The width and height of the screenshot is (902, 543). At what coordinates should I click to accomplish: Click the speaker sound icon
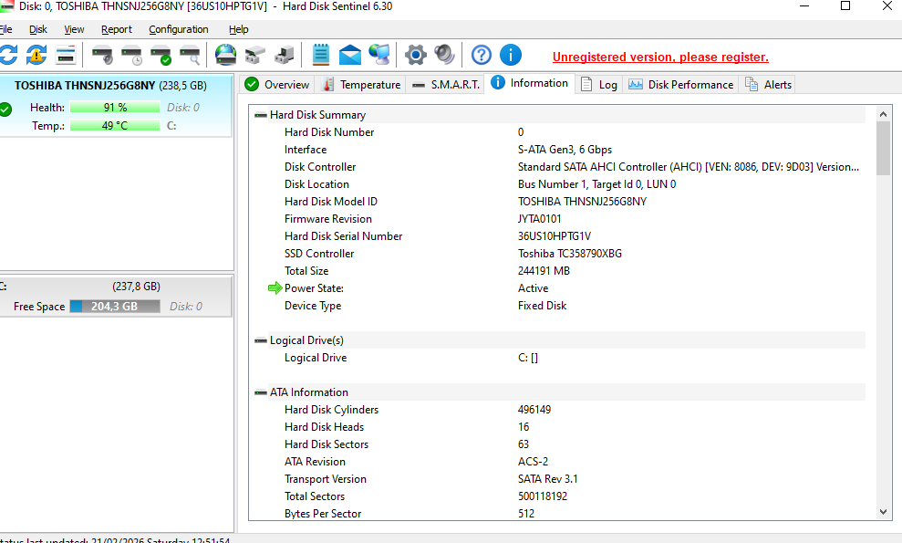coord(444,55)
